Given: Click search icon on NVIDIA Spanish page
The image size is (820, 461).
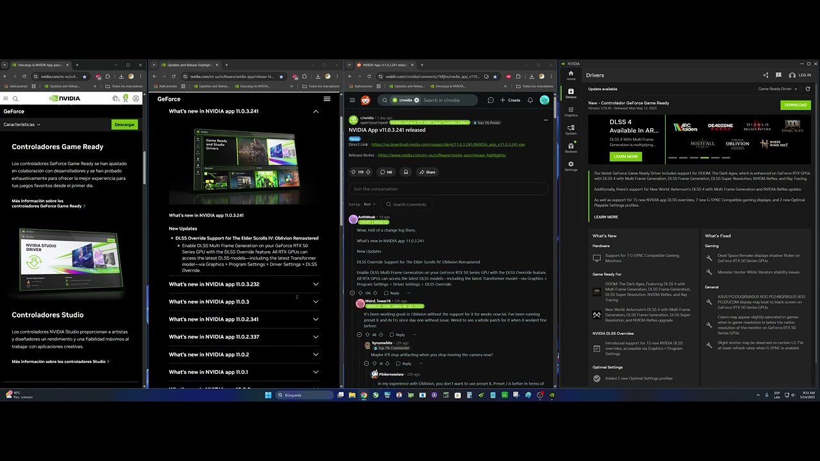Looking at the screenshot, I should [15, 99].
